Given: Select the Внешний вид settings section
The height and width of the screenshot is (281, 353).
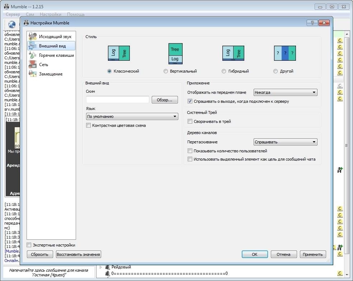Looking at the screenshot, I should point(51,46).
